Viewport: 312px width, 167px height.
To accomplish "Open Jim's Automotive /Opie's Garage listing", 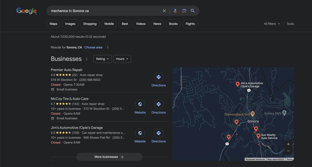I will click(77, 128).
